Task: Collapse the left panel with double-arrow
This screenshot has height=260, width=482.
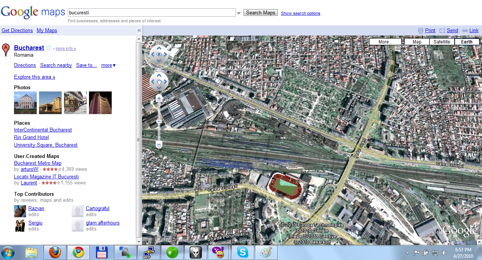Action: pyautogui.click(x=139, y=31)
